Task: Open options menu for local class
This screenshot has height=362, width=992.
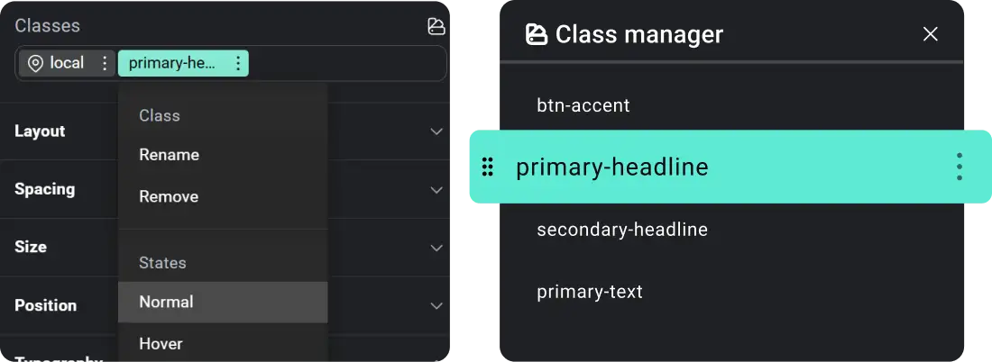Action: (105, 63)
